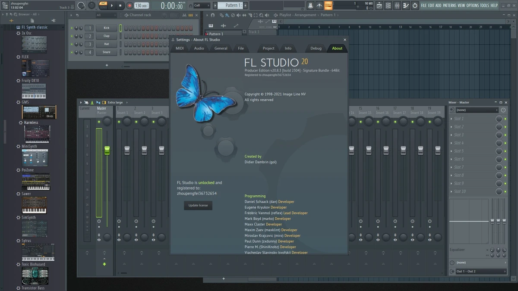Click the Update license button
The height and width of the screenshot is (291, 518).
click(198, 205)
